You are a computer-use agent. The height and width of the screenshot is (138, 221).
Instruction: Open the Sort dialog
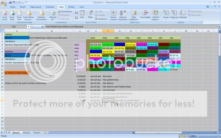point(82,14)
